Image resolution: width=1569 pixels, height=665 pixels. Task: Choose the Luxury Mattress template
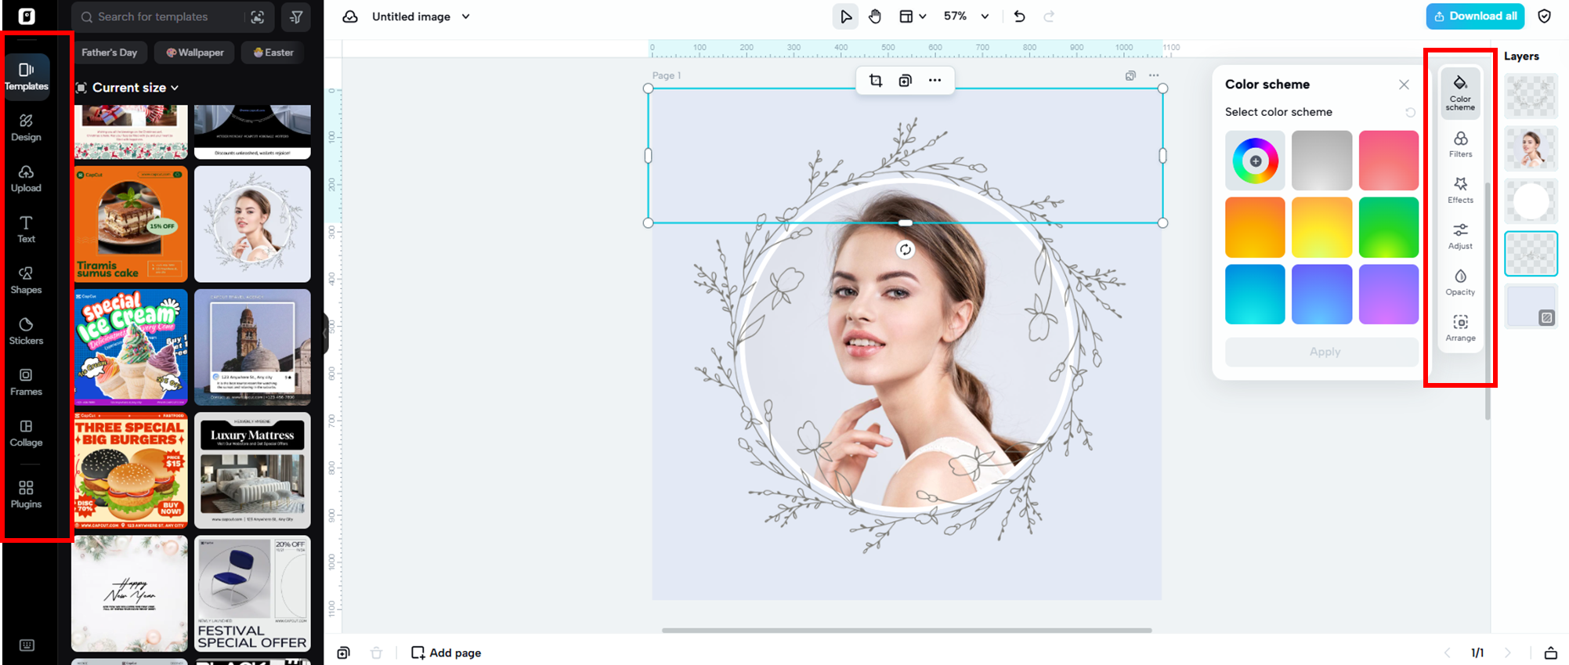pyautogui.click(x=252, y=471)
